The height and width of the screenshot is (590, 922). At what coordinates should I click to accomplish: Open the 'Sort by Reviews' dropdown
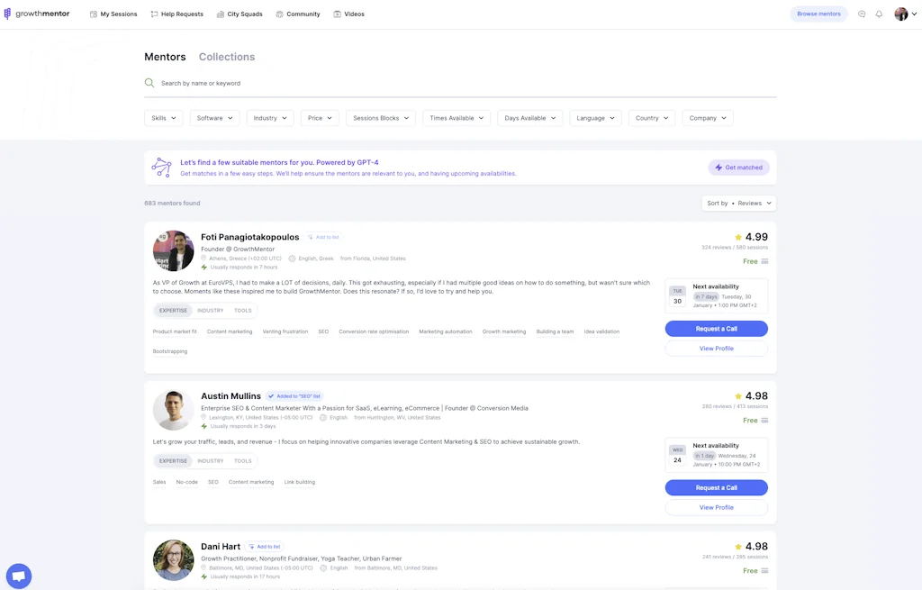pyautogui.click(x=738, y=203)
